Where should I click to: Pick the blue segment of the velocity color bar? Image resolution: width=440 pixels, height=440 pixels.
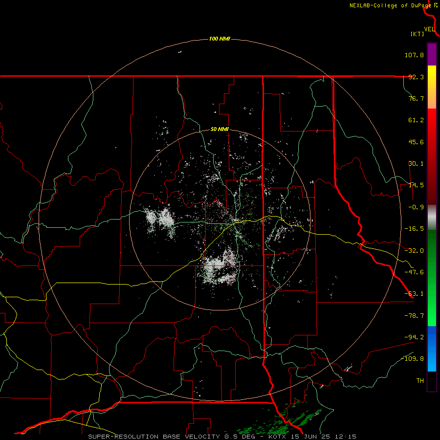tap(432, 349)
